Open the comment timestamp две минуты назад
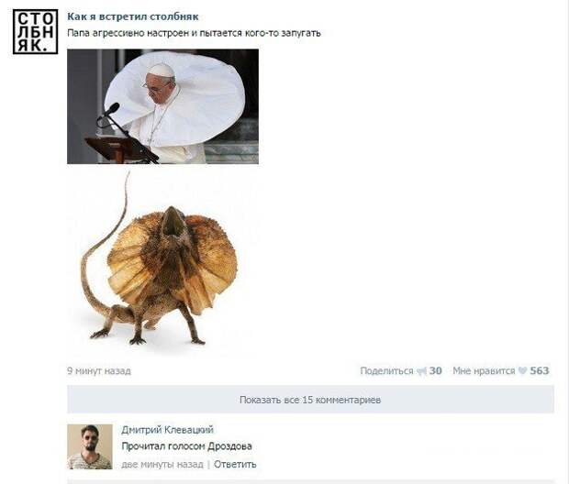This screenshot has width=569, height=484. (162, 465)
